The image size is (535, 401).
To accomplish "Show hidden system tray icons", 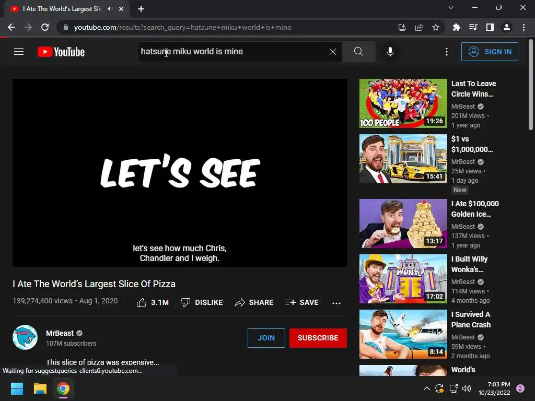I will (426, 388).
